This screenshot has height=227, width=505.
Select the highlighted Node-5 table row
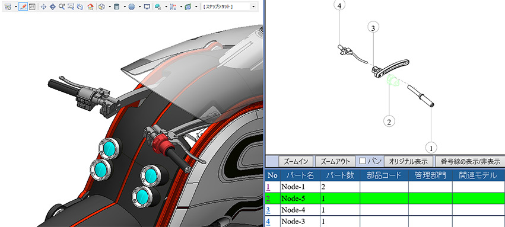[x=385, y=199]
